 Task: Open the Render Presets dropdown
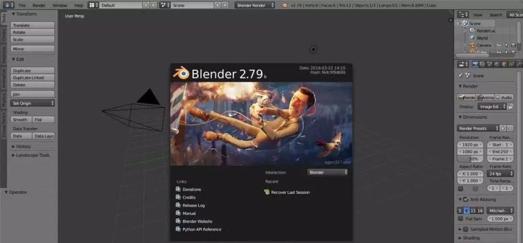[478, 128]
